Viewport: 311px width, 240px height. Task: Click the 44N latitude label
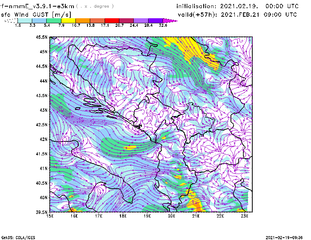[44, 81]
